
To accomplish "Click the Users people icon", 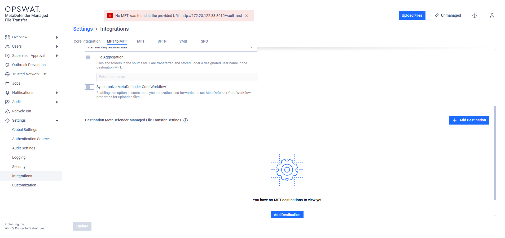I will [x=7, y=47].
